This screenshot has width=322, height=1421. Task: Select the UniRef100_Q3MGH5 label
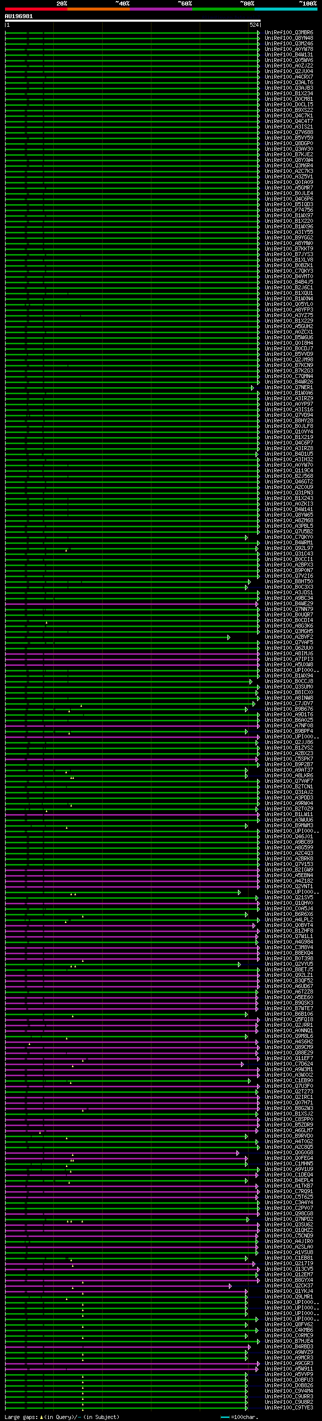tap(289, 632)
